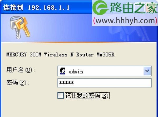Open the 用户名 combo box showing admin
This screenshot has width=158, height=117.
point(105,71)
